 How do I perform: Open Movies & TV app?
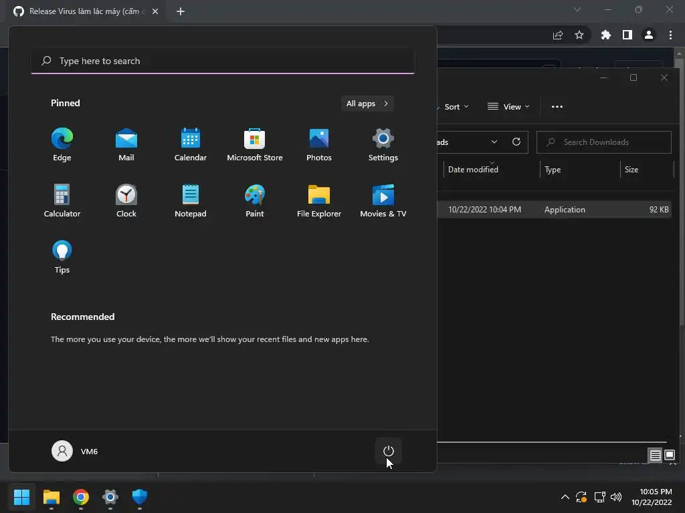pyautogui.click(x=383, y=200)
